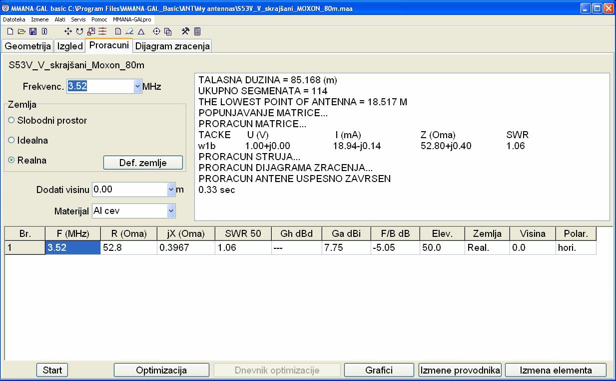Open antenna file via folder icon

click(21, 31)
